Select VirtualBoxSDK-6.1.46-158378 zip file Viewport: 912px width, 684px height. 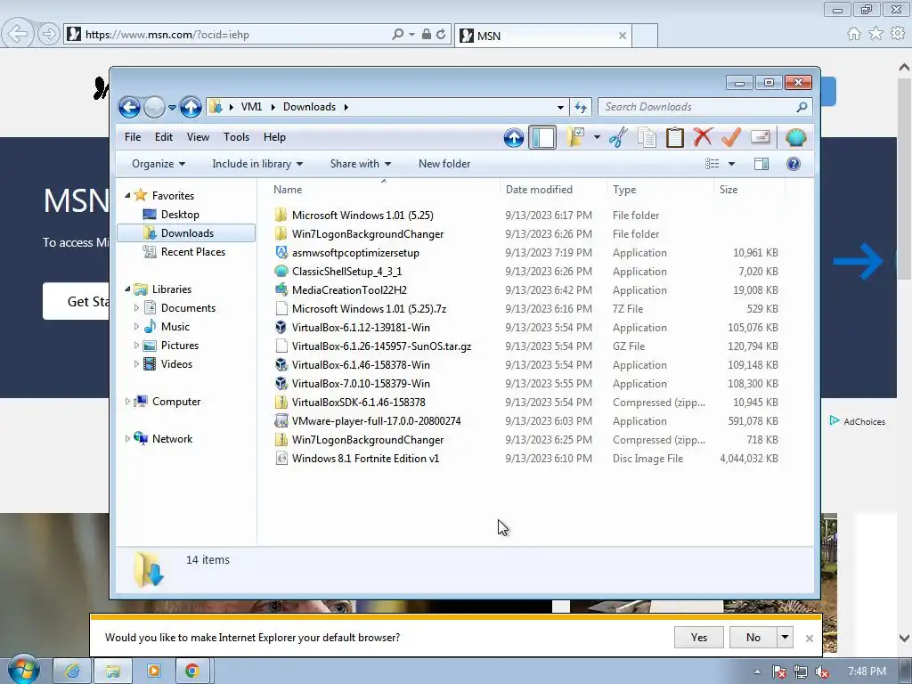pos(358,403)
